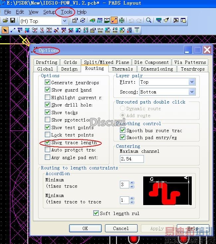The height and width of the screenshot is (244, 216).
Task: Enable Lock test points checkbox
Action: 48,134
